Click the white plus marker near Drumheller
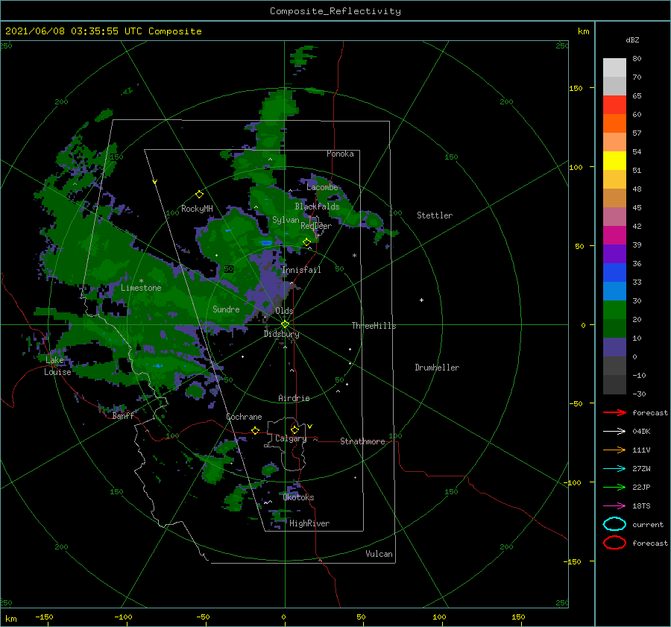 pos(421,300)
